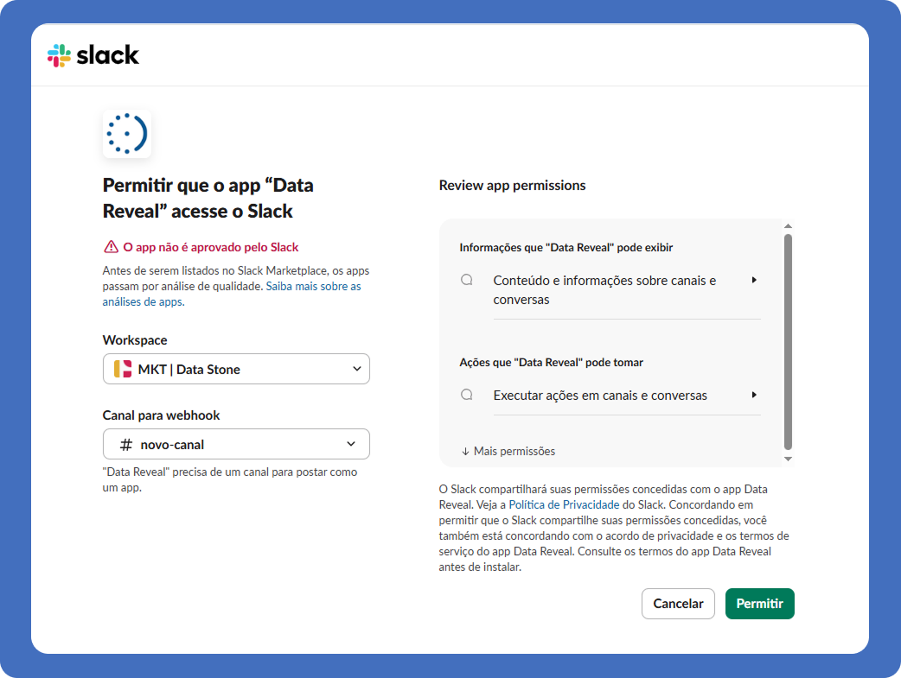Screen dimensions: 901x678
Task: Click the scrollbar up arrow in permissions
Action: click(x=788, y=226)
